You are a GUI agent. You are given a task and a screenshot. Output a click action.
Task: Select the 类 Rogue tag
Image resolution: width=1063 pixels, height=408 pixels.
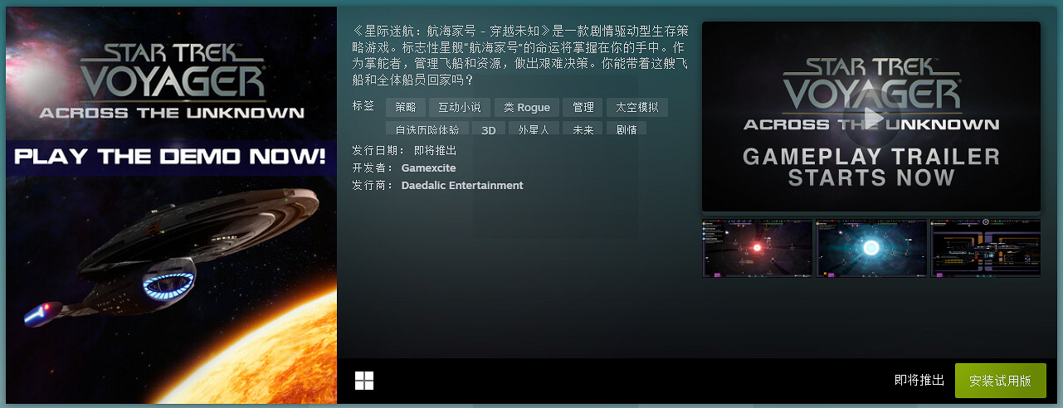[x=527, y=107]
